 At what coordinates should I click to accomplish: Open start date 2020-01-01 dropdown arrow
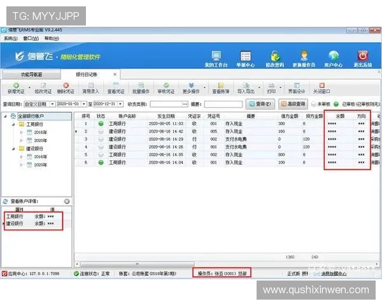84,104
